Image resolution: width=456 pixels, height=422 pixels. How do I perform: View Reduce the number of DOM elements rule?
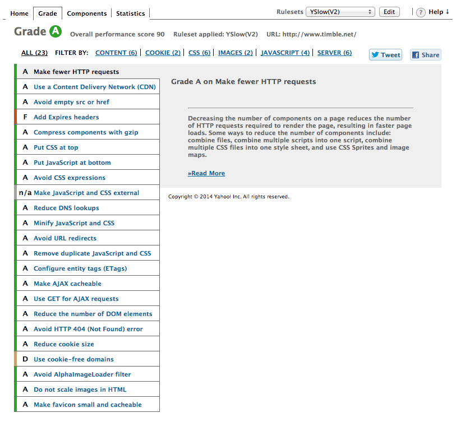click(88, 313)
